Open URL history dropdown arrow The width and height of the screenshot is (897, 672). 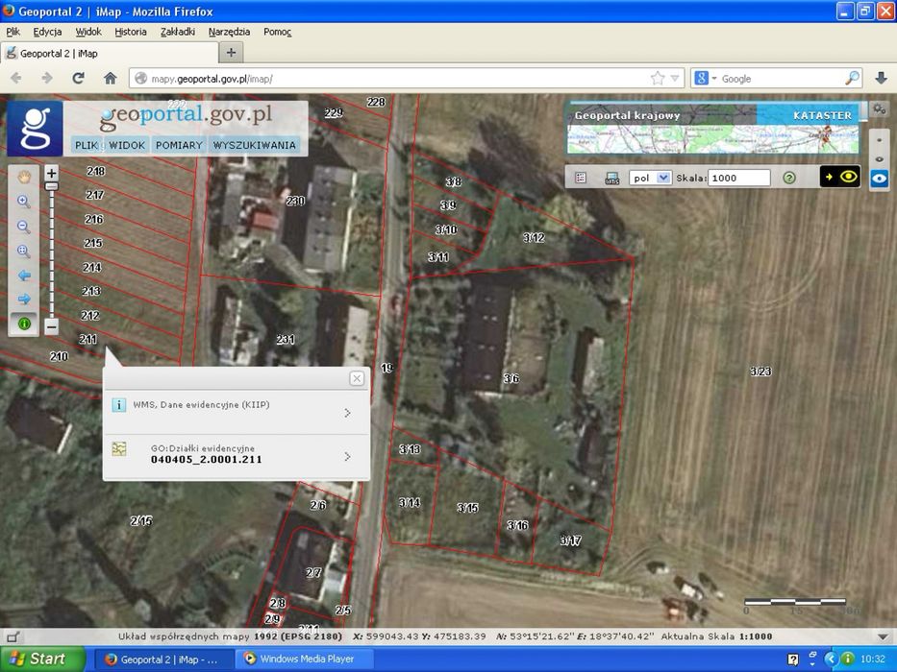point(675,79)
